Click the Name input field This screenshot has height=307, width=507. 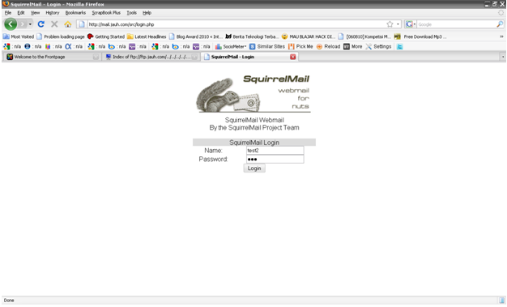coord(275,151)
